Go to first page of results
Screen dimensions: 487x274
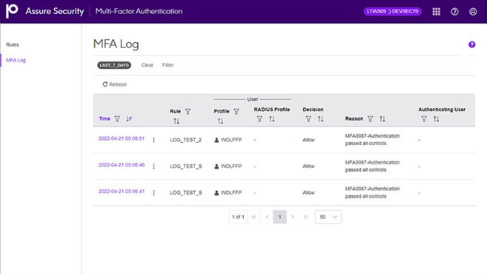[254, 217]
